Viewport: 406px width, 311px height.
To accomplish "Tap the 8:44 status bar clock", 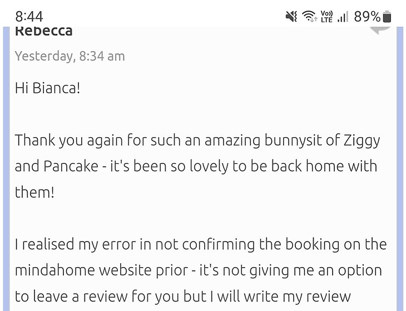I will [29, 17].
